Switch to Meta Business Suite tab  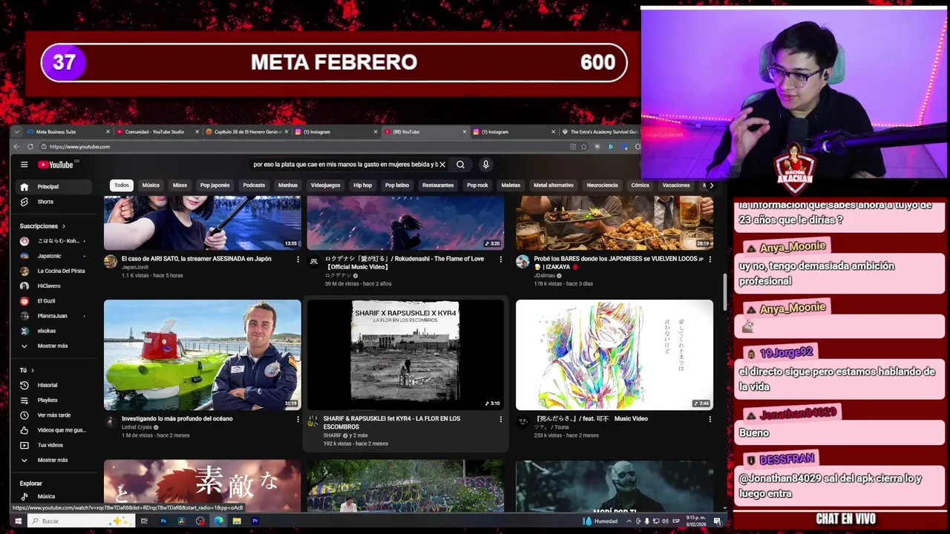tap(68, 132)
